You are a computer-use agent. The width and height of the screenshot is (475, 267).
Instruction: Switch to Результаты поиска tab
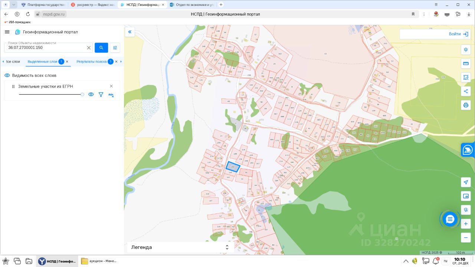pyautogui.click(x=91, y=62)
